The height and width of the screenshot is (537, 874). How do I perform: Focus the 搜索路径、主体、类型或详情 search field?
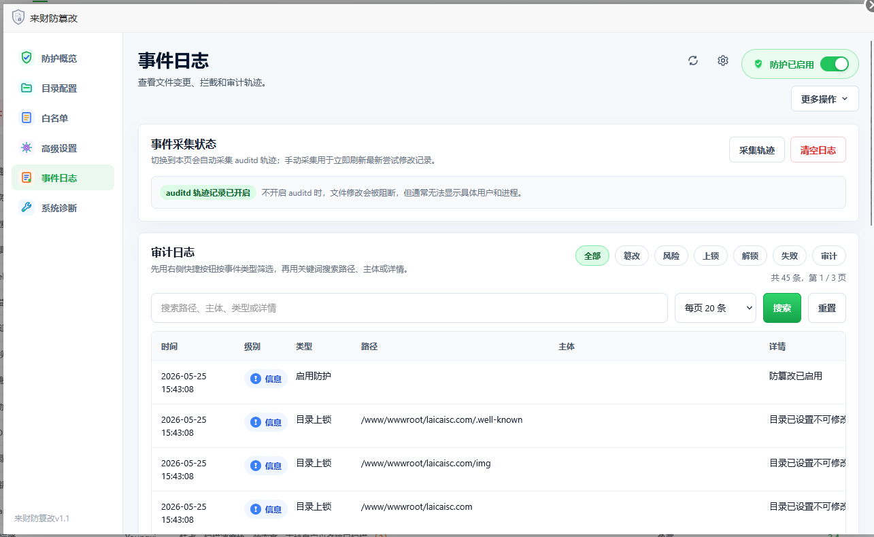tap(409, 308)
